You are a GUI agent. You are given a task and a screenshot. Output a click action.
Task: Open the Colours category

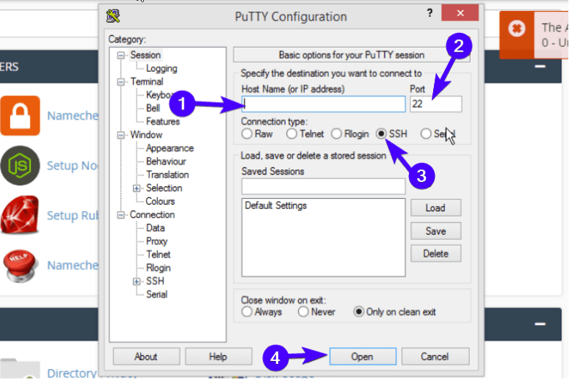(x=160, y=201)
